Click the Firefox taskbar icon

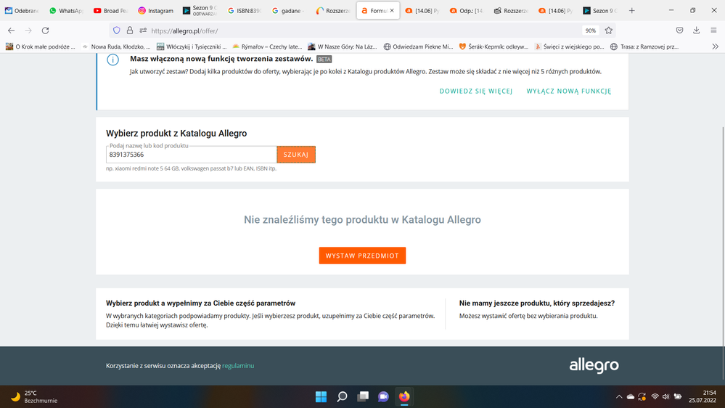coord(404,396)
